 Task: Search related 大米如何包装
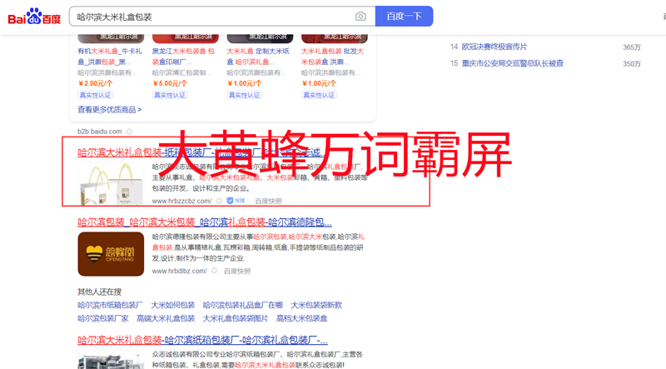point(173,305)
